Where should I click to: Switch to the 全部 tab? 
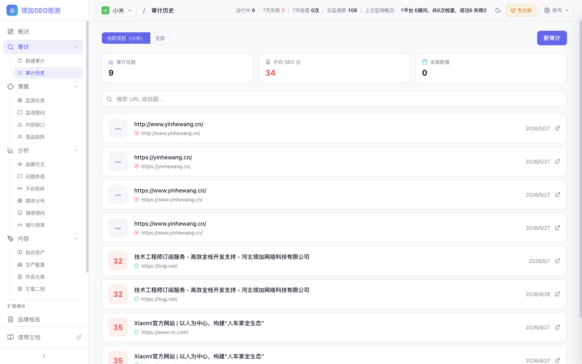point(160,38)
